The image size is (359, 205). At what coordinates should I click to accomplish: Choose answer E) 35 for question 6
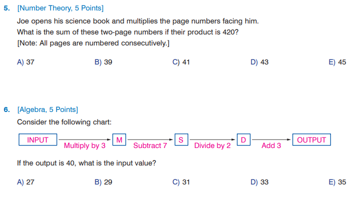tap(337, 182)
